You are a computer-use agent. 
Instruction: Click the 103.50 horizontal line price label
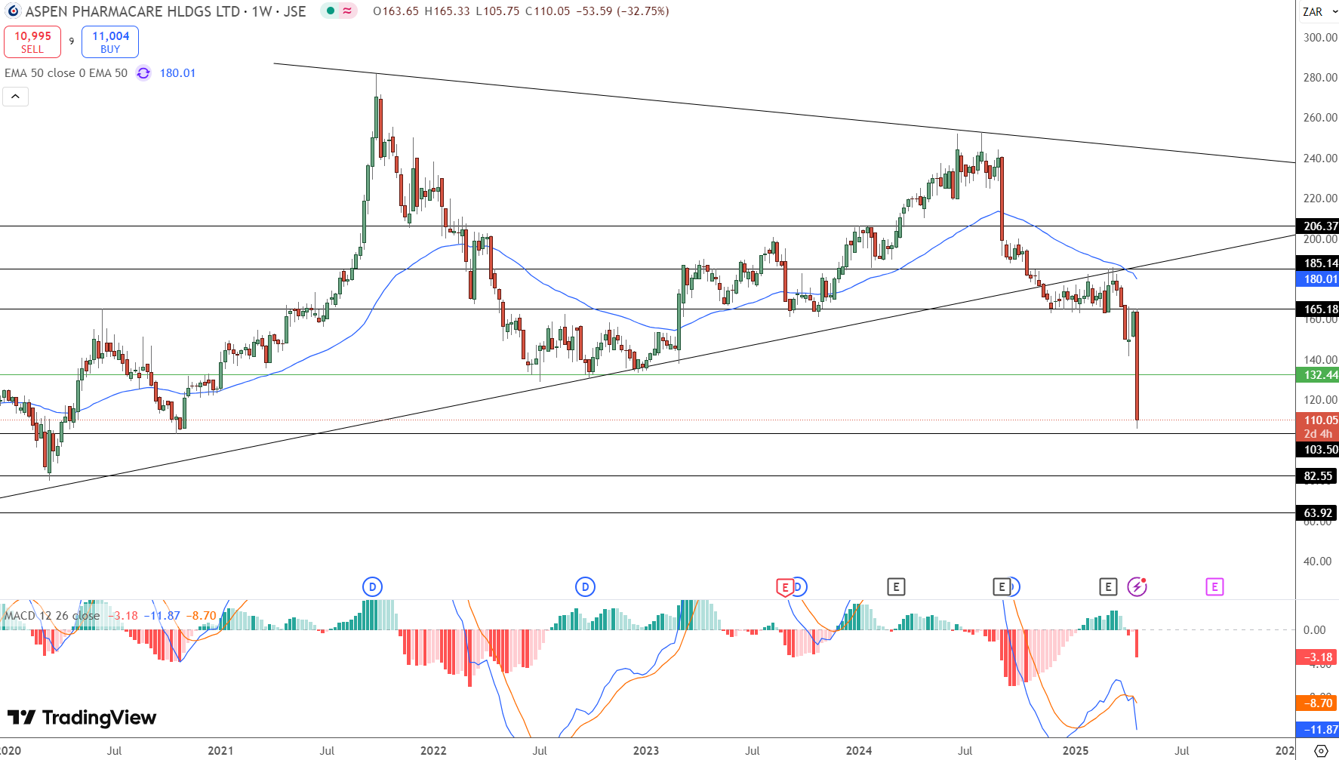tap(1318, 449)
